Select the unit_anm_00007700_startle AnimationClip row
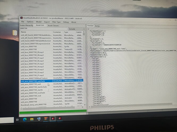 click(x=52, y=90)
